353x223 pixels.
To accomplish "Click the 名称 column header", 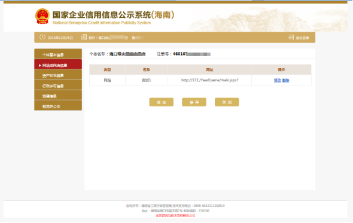I will click(147, 70).
